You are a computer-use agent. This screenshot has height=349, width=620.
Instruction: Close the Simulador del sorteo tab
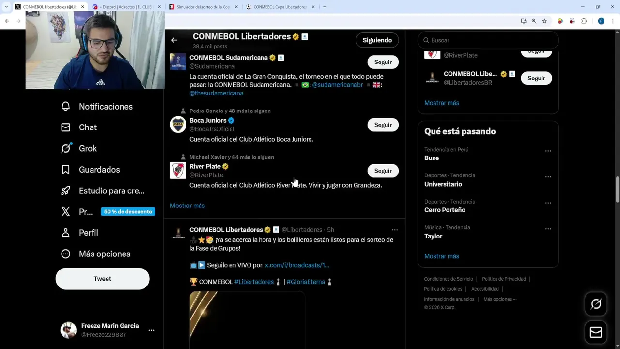coord(236,7)
